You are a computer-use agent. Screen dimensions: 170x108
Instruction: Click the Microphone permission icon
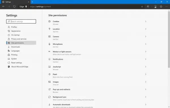coord(49,44)
